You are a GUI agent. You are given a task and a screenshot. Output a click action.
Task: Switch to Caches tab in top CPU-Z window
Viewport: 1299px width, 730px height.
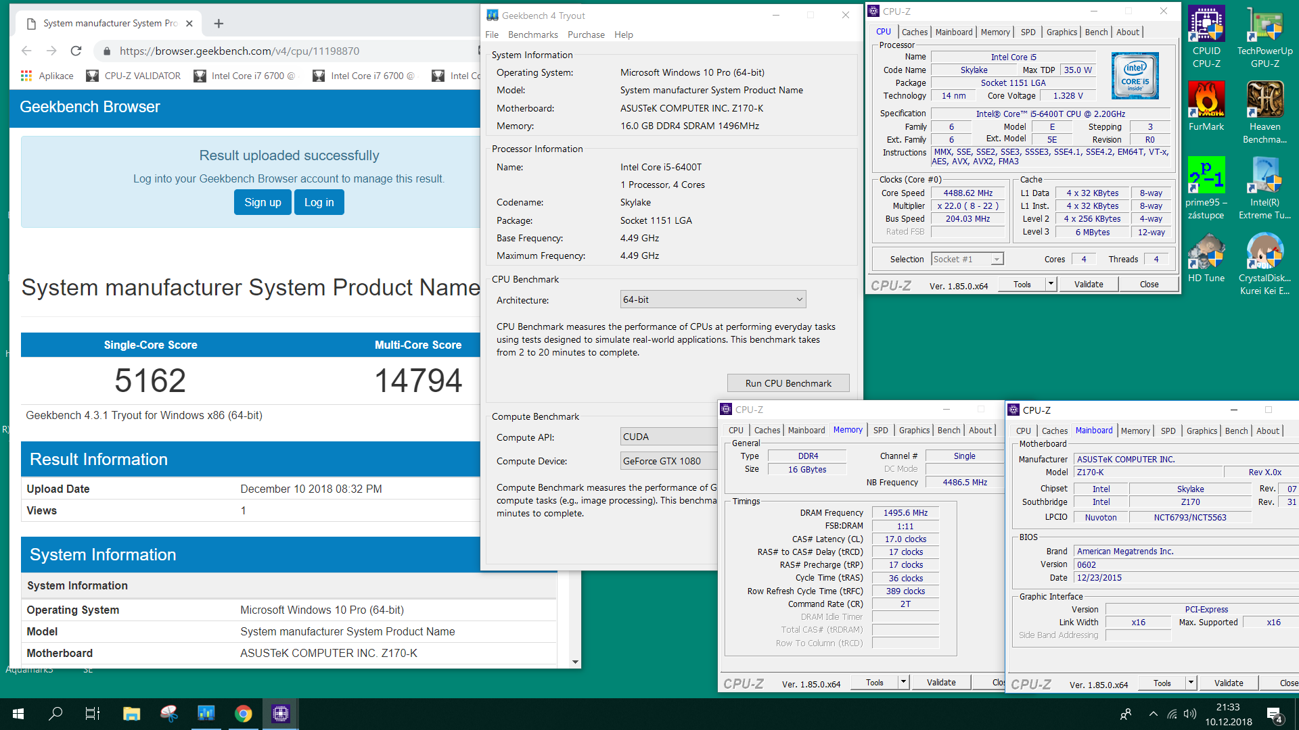click(915, 32)
